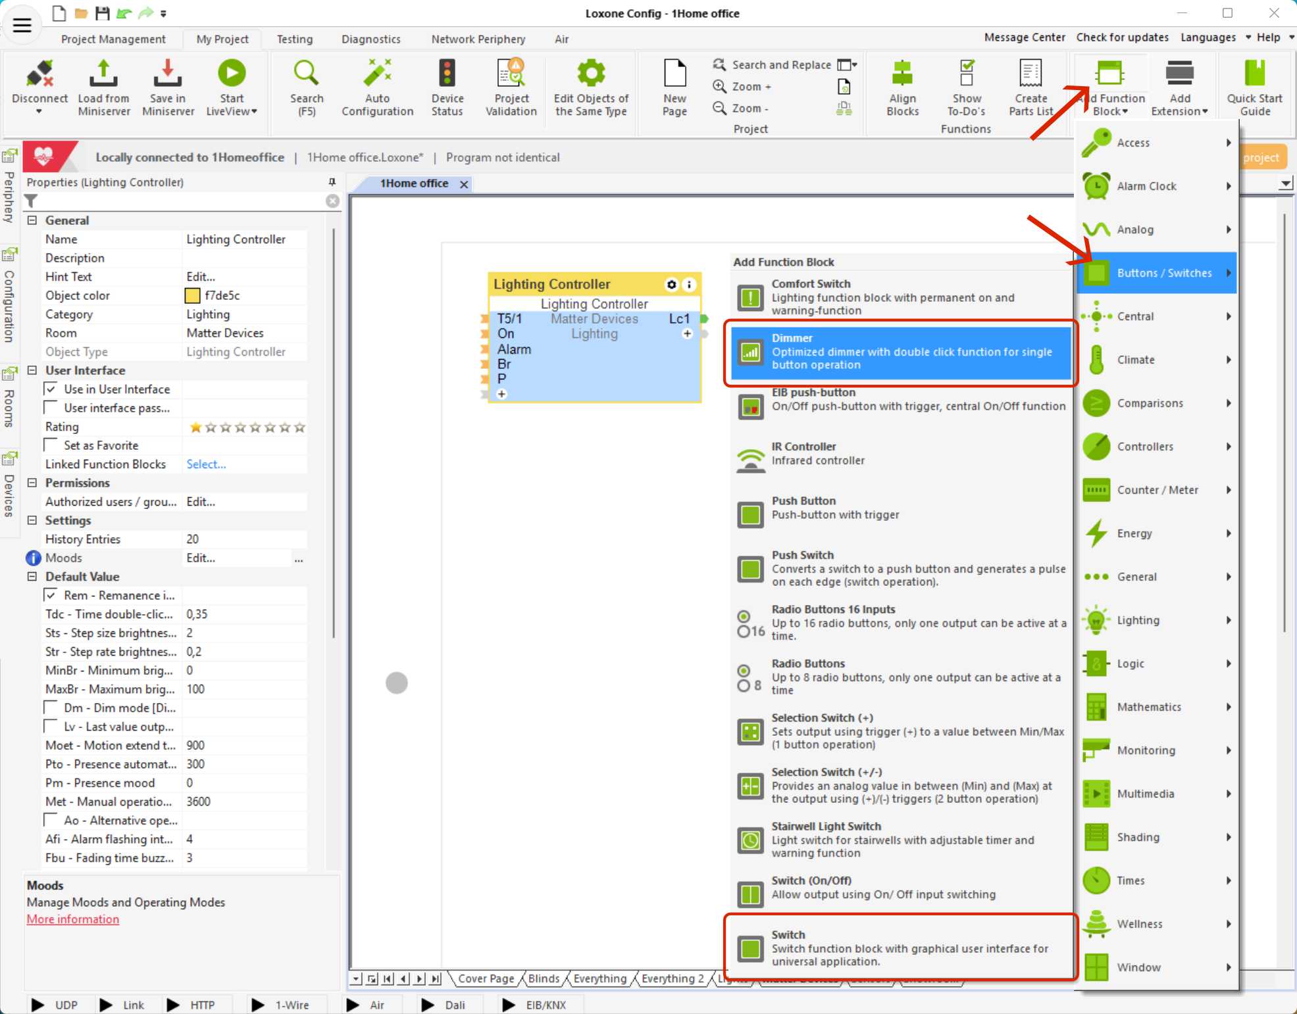Image resolution: width=1297 pixels, height=1014 pixels.
Task: Click Save in Miniserver icon
Action: (168, 74)
